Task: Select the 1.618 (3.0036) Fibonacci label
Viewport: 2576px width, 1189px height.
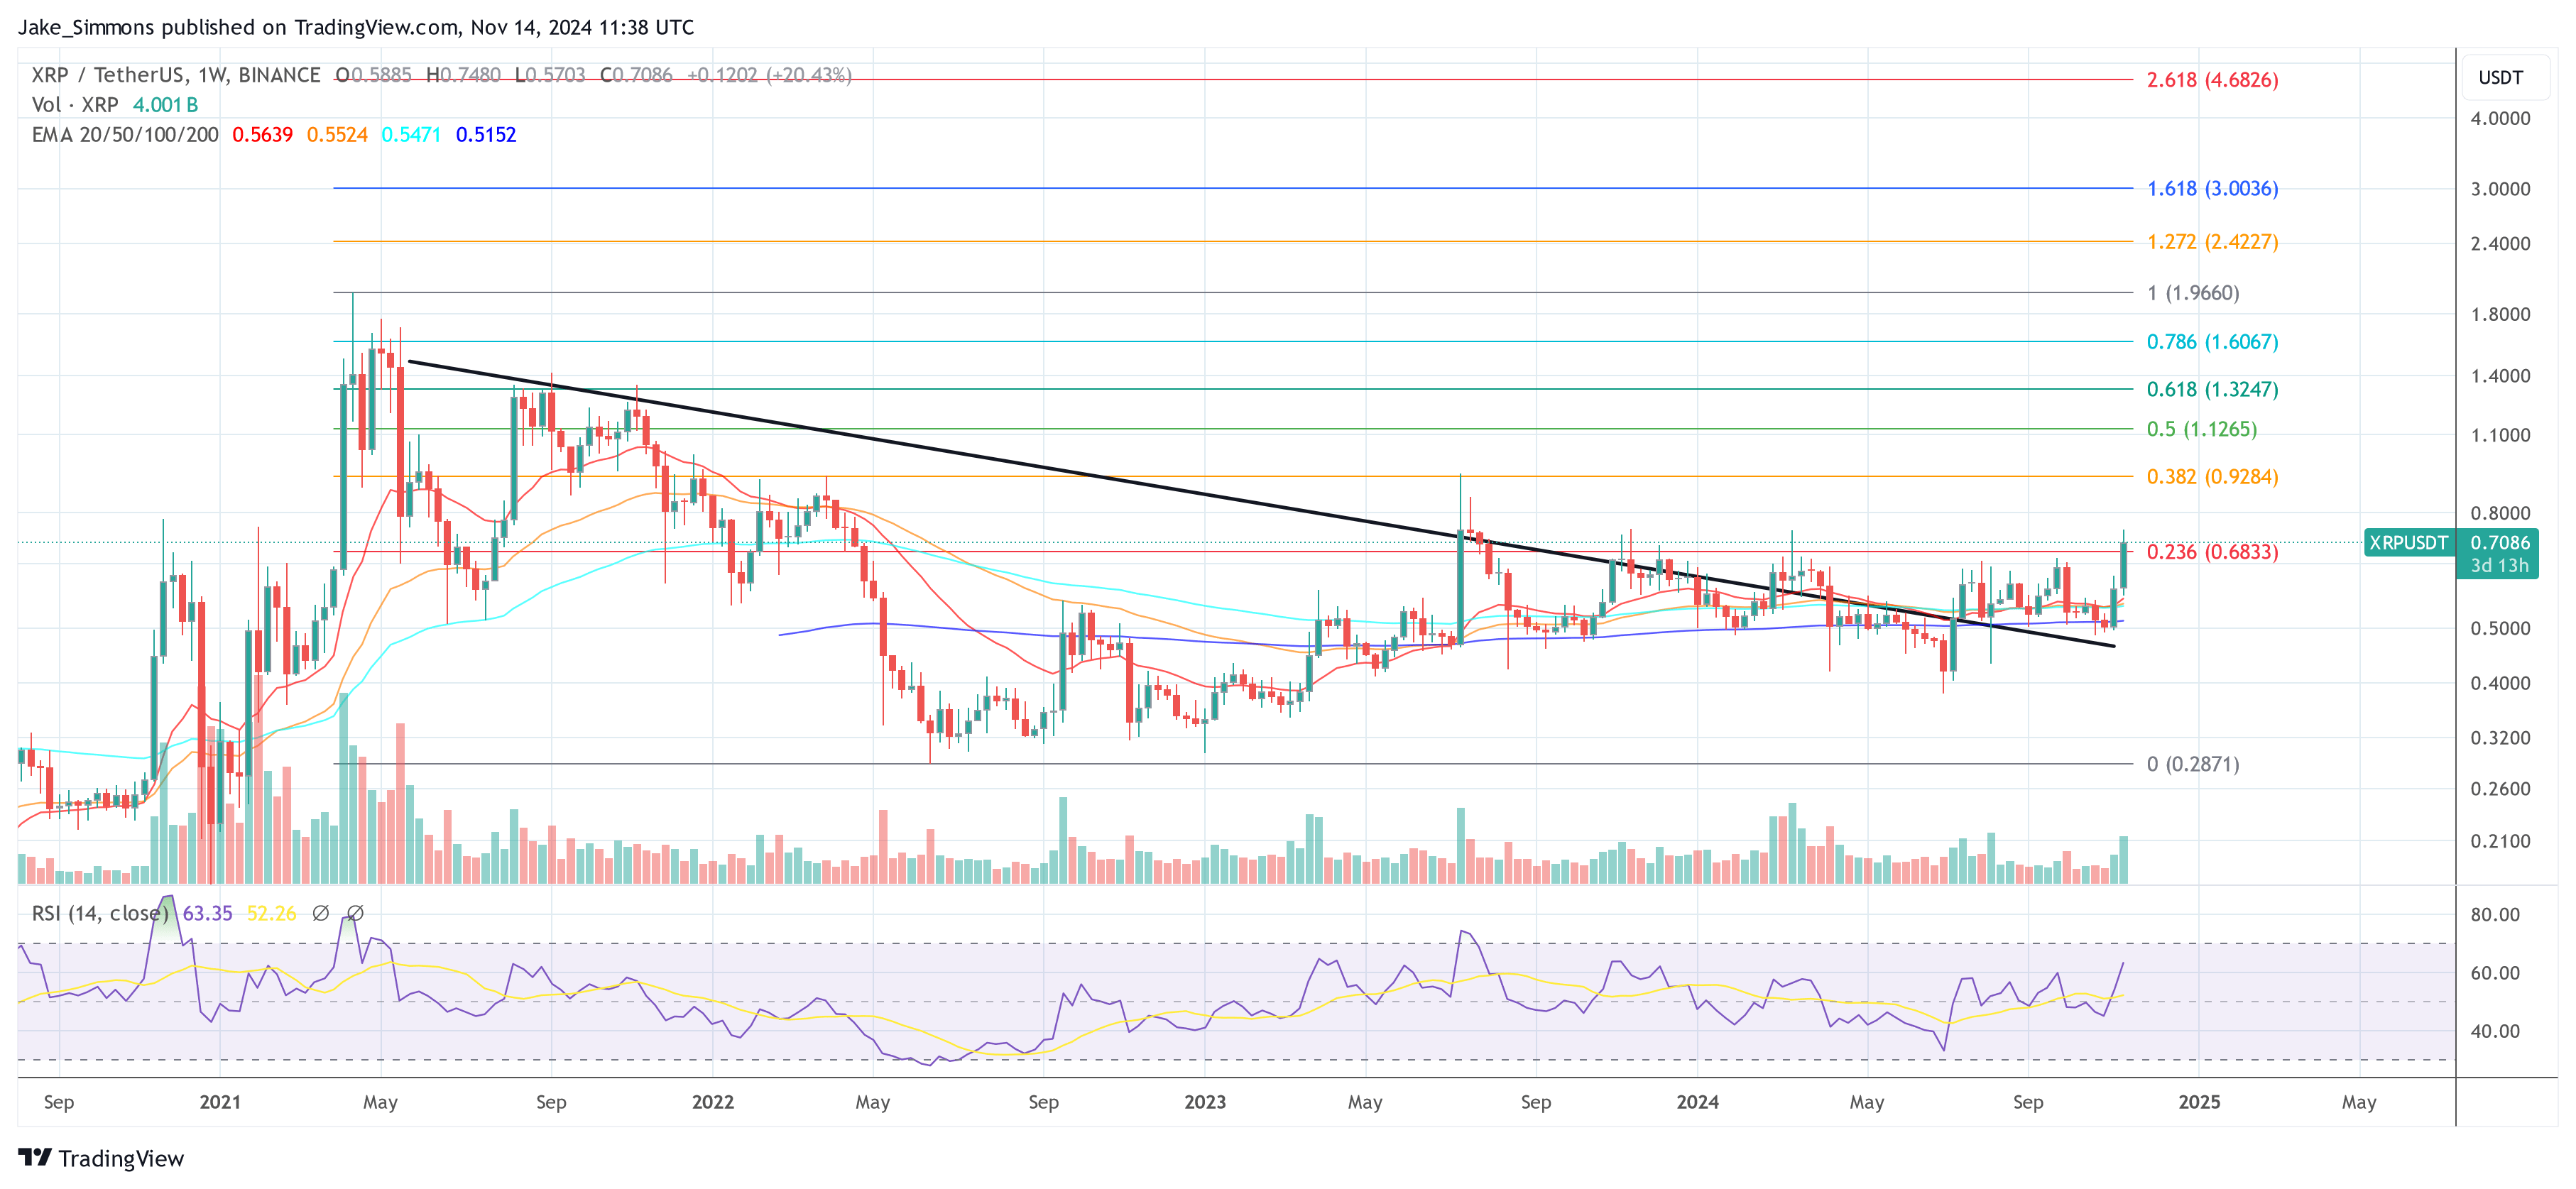Action: 2212,188
